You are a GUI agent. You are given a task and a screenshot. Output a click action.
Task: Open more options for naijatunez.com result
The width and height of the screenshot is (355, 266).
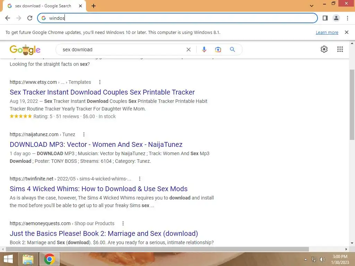pyautogui.click(x=84, y=134)
